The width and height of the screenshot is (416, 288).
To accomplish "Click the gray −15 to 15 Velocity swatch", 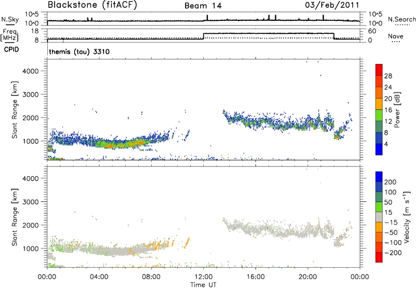I will click(379, 217).
